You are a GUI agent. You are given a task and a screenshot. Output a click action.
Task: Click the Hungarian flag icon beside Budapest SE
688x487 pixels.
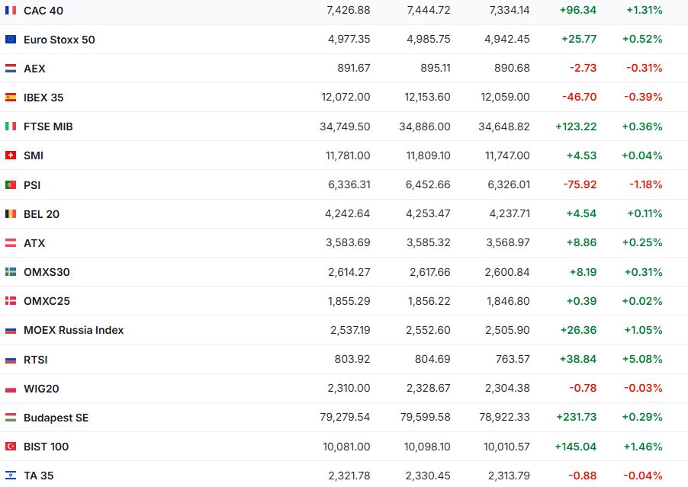11,418
